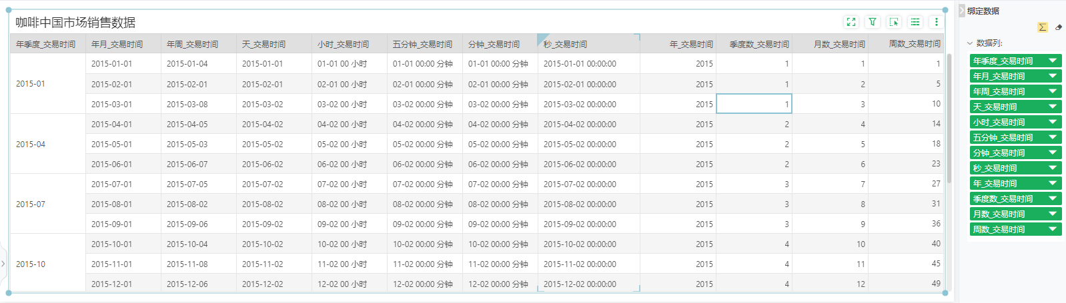Open the three-dot more options menu

tap(937, 22)
